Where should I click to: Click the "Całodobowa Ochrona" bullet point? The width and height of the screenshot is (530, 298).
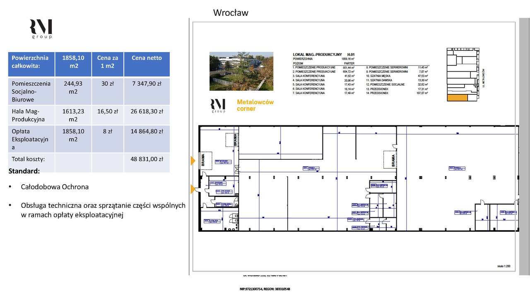[55, 187]
